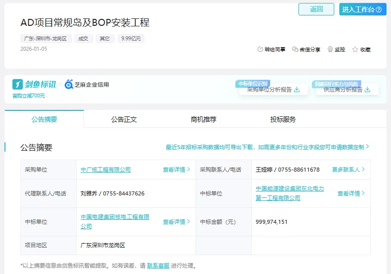
Task: Click the data customization notice link
Action: pos(268,147)
